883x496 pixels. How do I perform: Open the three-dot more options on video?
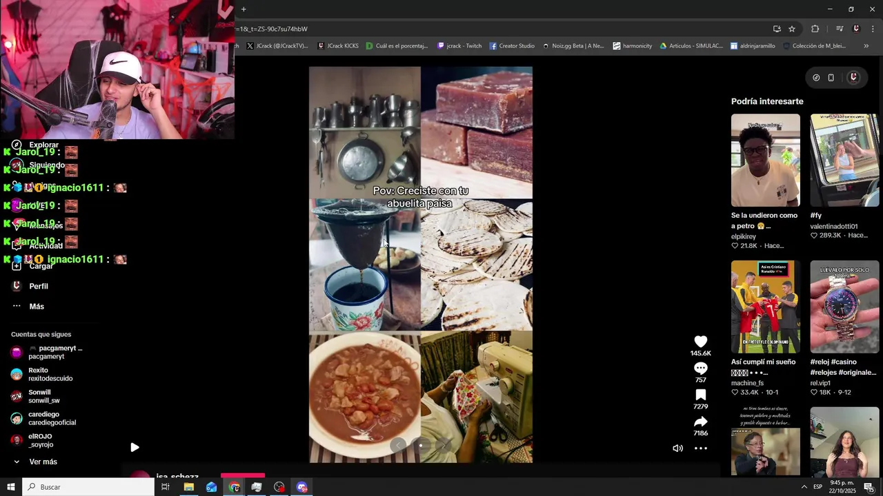tap(700, 448)
